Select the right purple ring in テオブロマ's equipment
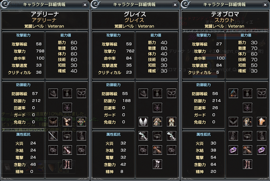 (x=261, y=150)
